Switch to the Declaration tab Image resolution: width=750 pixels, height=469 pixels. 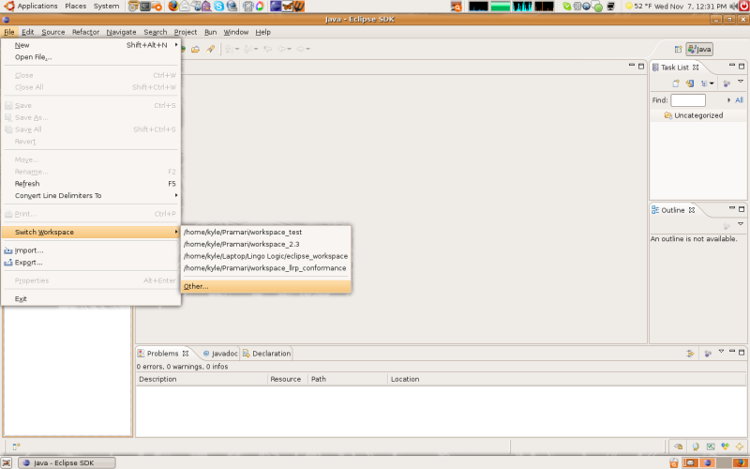(266, 354)
